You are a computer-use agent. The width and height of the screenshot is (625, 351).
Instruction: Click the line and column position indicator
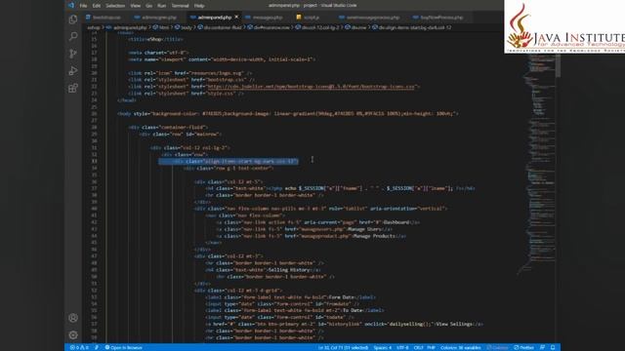tap(343, 347)
